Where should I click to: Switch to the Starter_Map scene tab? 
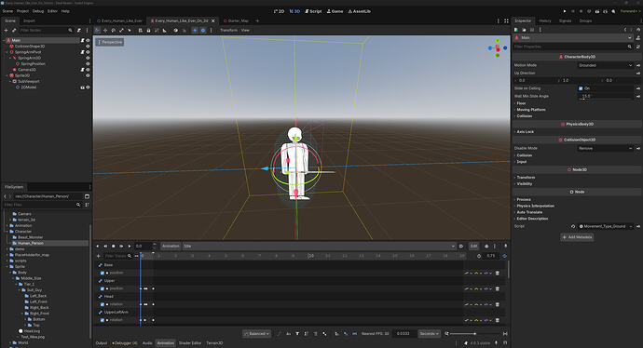tap(236, 20)
